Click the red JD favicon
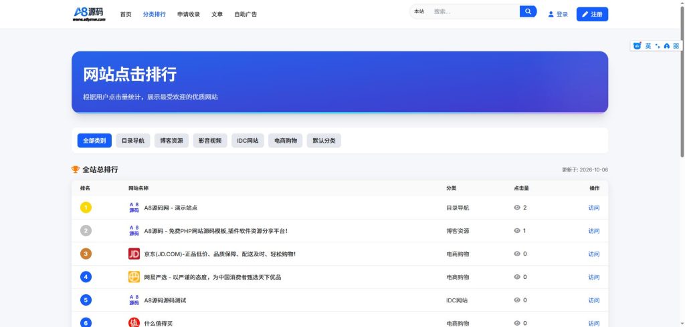 click(x=134, y=254)
